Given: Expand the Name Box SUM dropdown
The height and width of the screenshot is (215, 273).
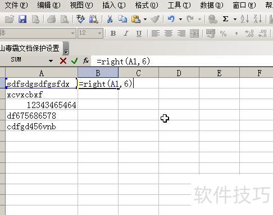Looking at the screenshot, I should 51,61.
